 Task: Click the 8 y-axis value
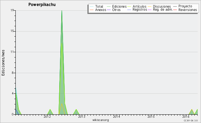[x=13, y=73]
